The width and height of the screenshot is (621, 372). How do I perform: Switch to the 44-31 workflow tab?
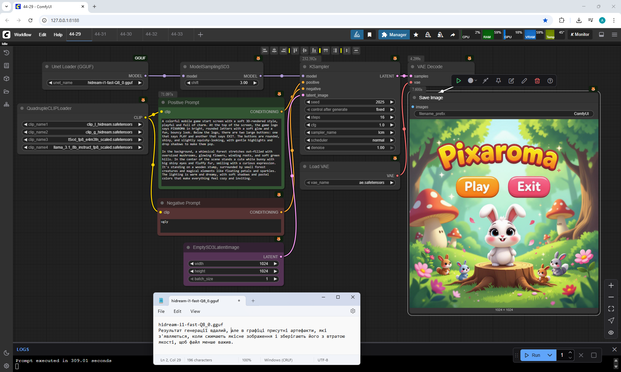pos(100,34)
